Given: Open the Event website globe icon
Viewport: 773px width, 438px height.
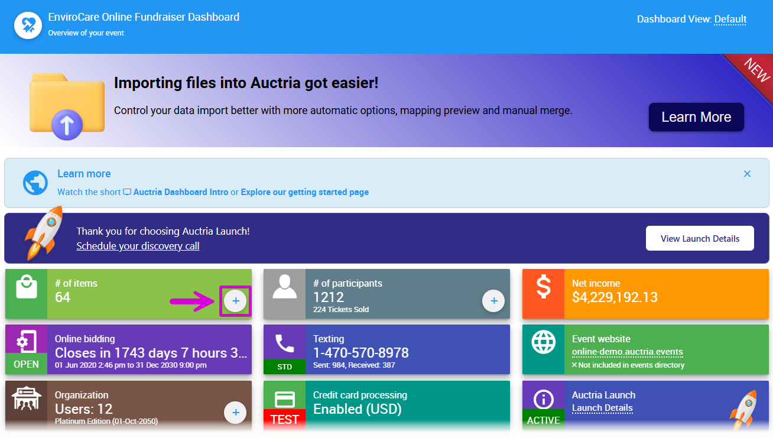Looking at the screenshot, I should point(543,342).
